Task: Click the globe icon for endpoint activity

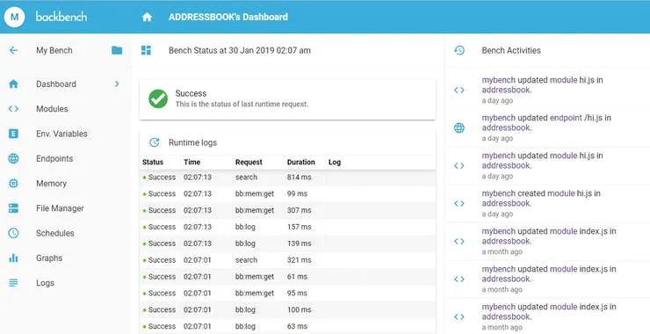Action: pyautogui.click(x=459, y=127)
